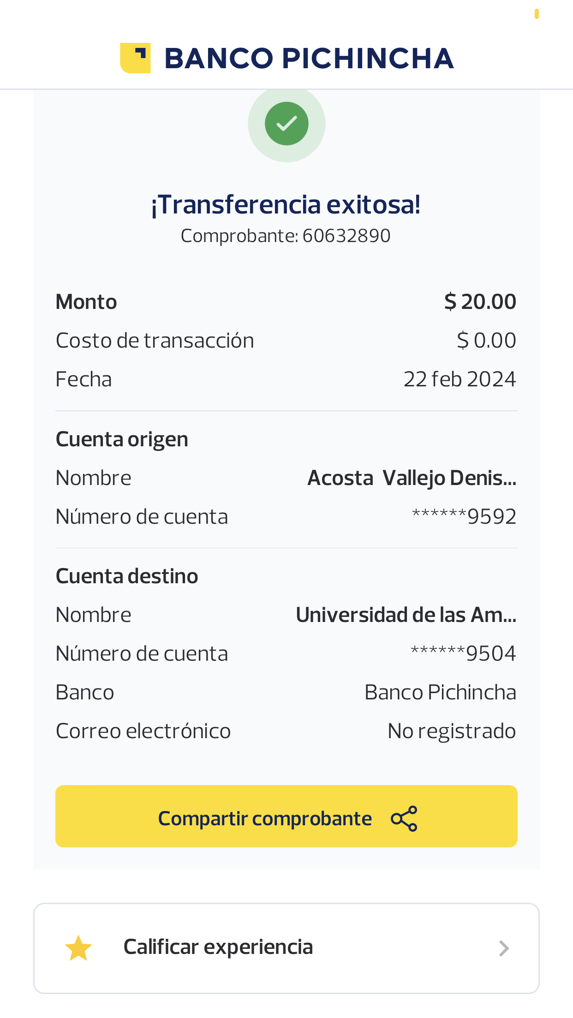
Task: Click the share icon on the yellow button
Action: point(404,818)
